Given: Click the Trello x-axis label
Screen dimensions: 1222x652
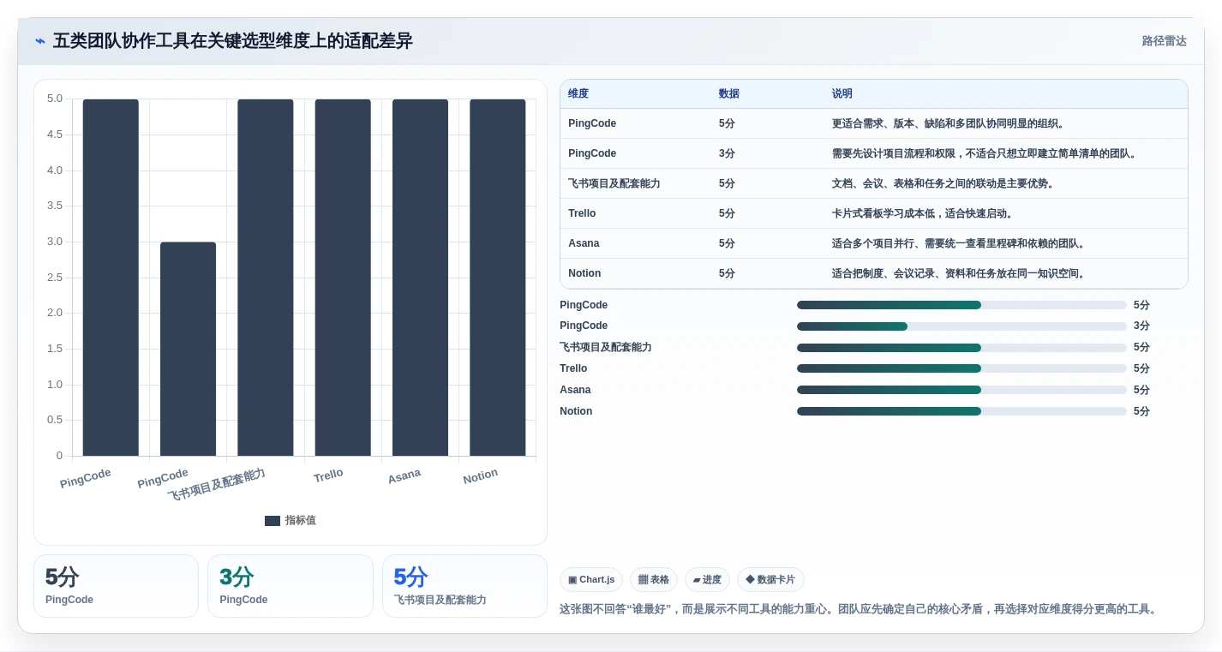Looking at the screenshot, I should coord(328,476).
